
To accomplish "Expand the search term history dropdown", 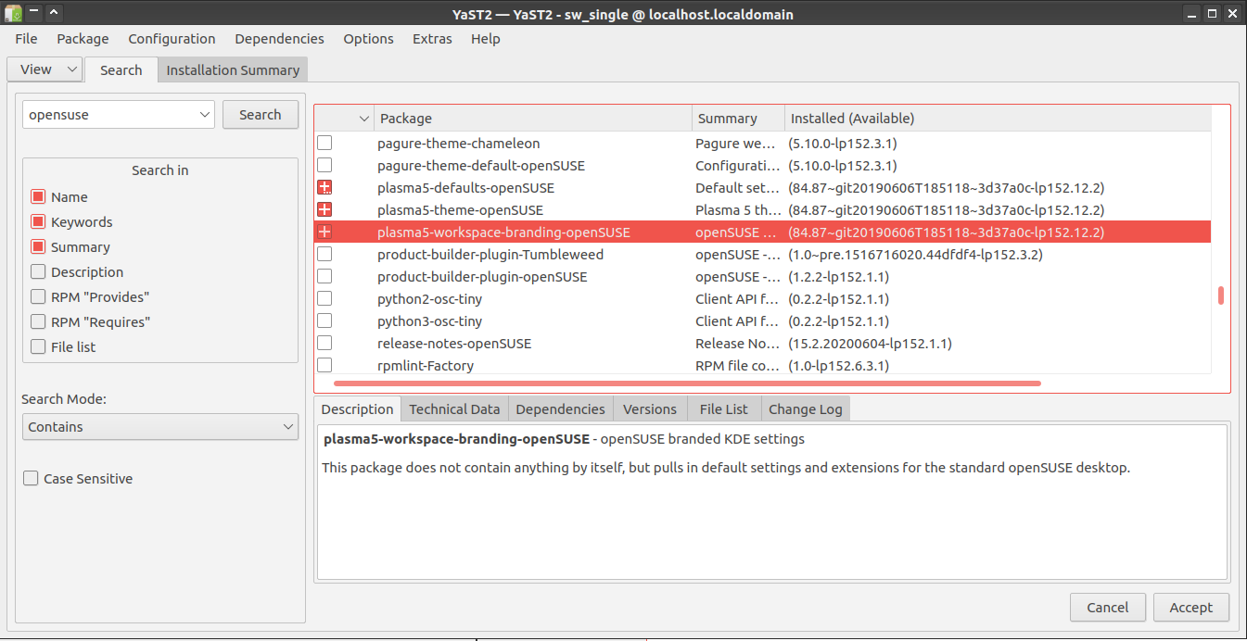I will tap(205, 115).
